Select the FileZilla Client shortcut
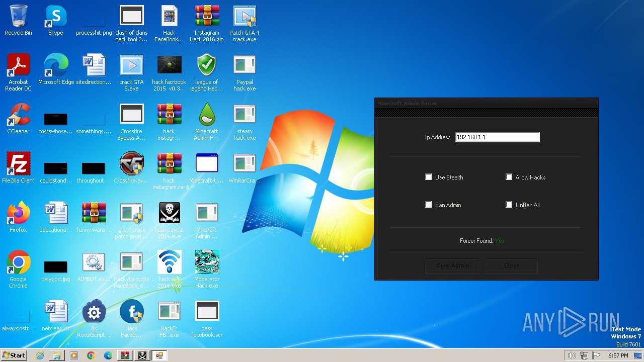 pyautogui.click(x=18, y=168)
